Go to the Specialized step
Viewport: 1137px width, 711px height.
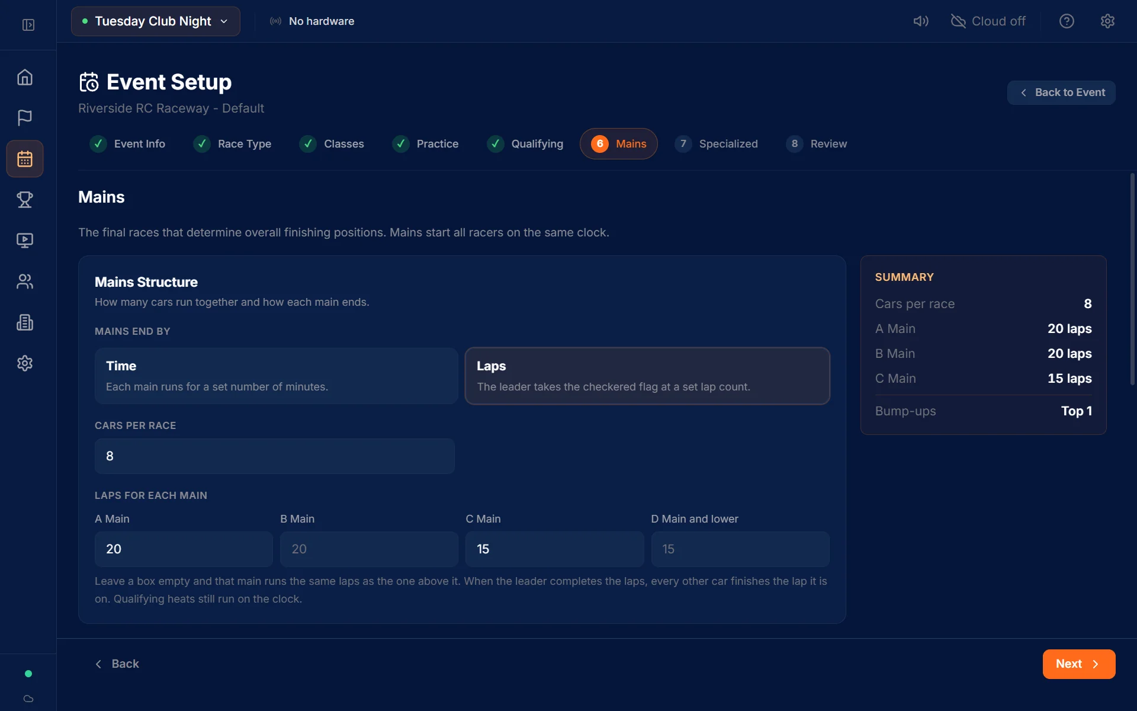coord(717,144)
